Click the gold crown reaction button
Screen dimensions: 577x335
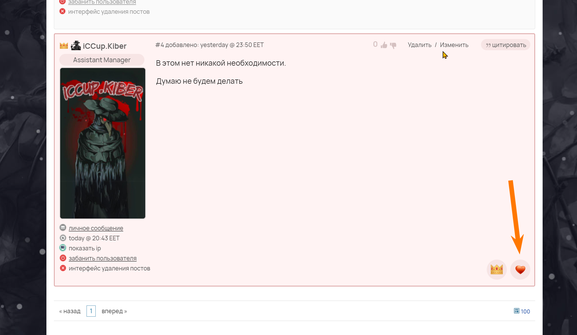click(496, 270)
